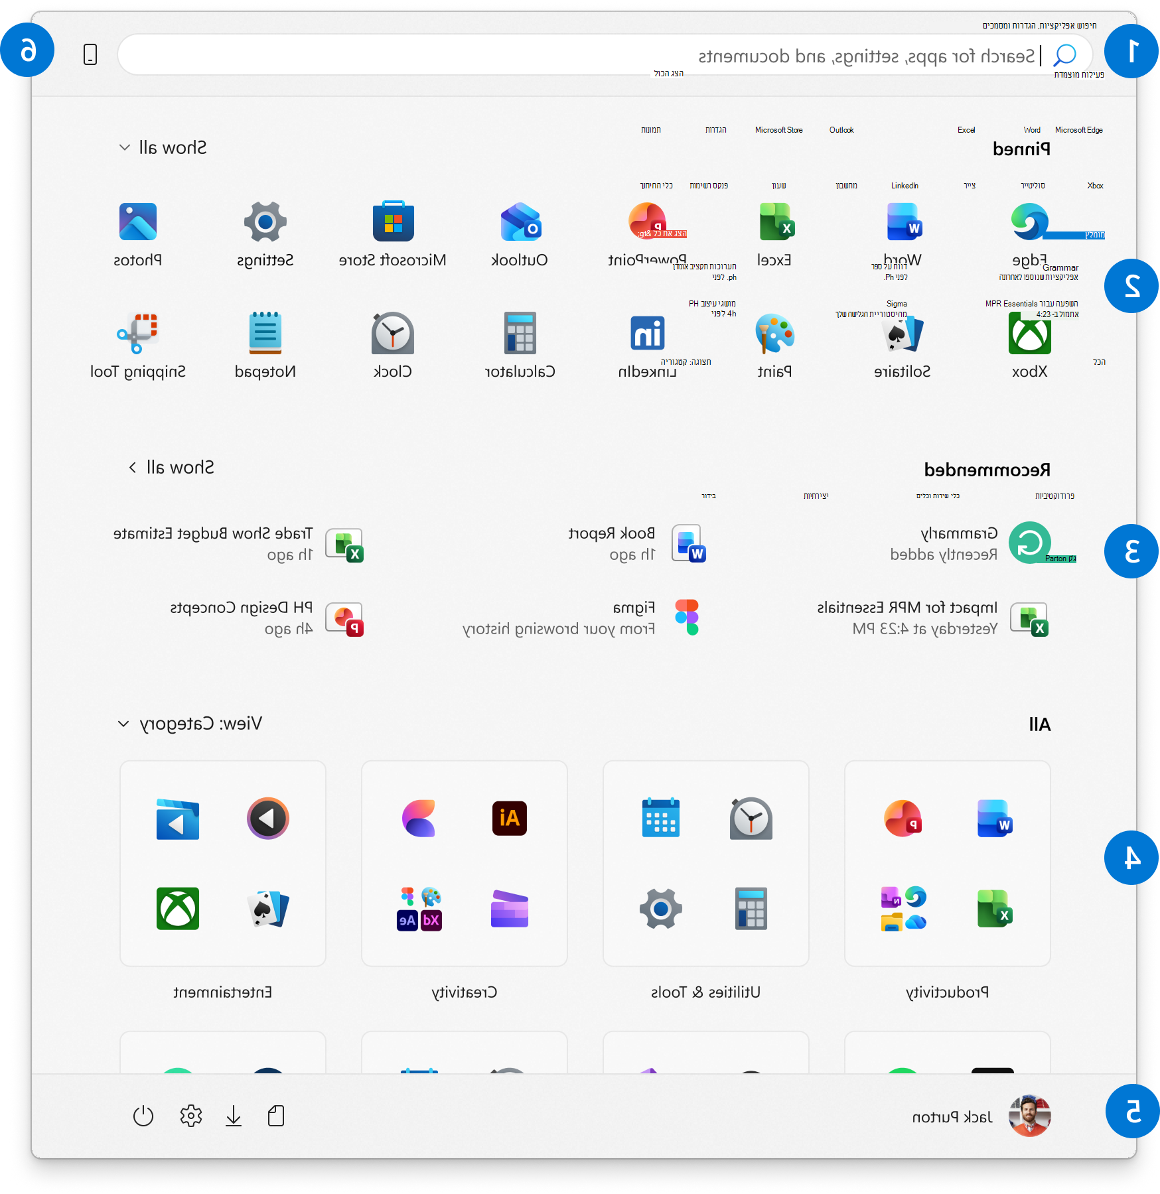Viewport: 1160px width, 1194px height.
Task: Click Jack Purton profile picture
Action: [x=1030, y=1116]
